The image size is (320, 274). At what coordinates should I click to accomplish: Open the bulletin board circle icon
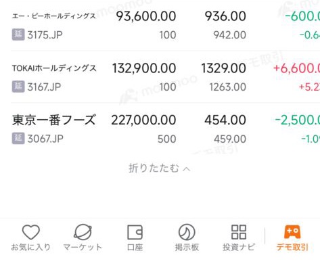(x=187, y=232)
